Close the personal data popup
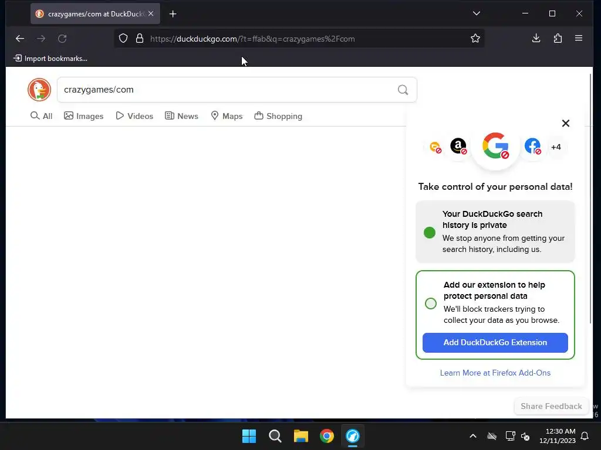Viewport: 601px width, 450px height. [x=566, y=123]
